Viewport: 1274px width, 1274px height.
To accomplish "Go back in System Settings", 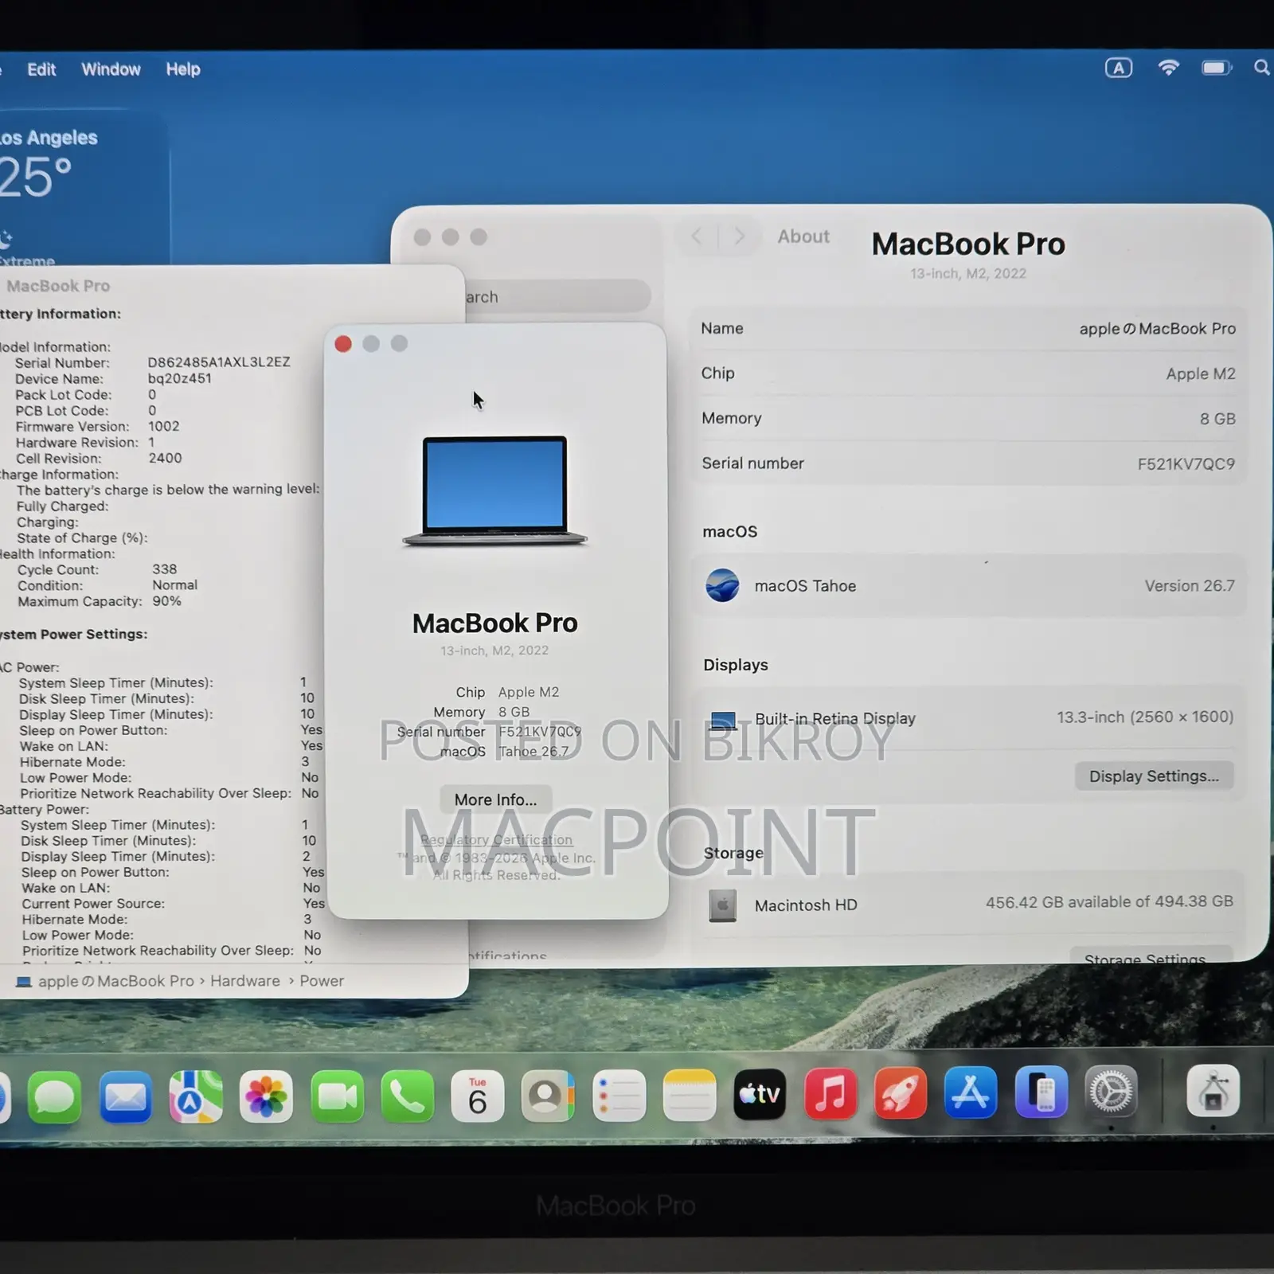I will [x=697, y=236].
